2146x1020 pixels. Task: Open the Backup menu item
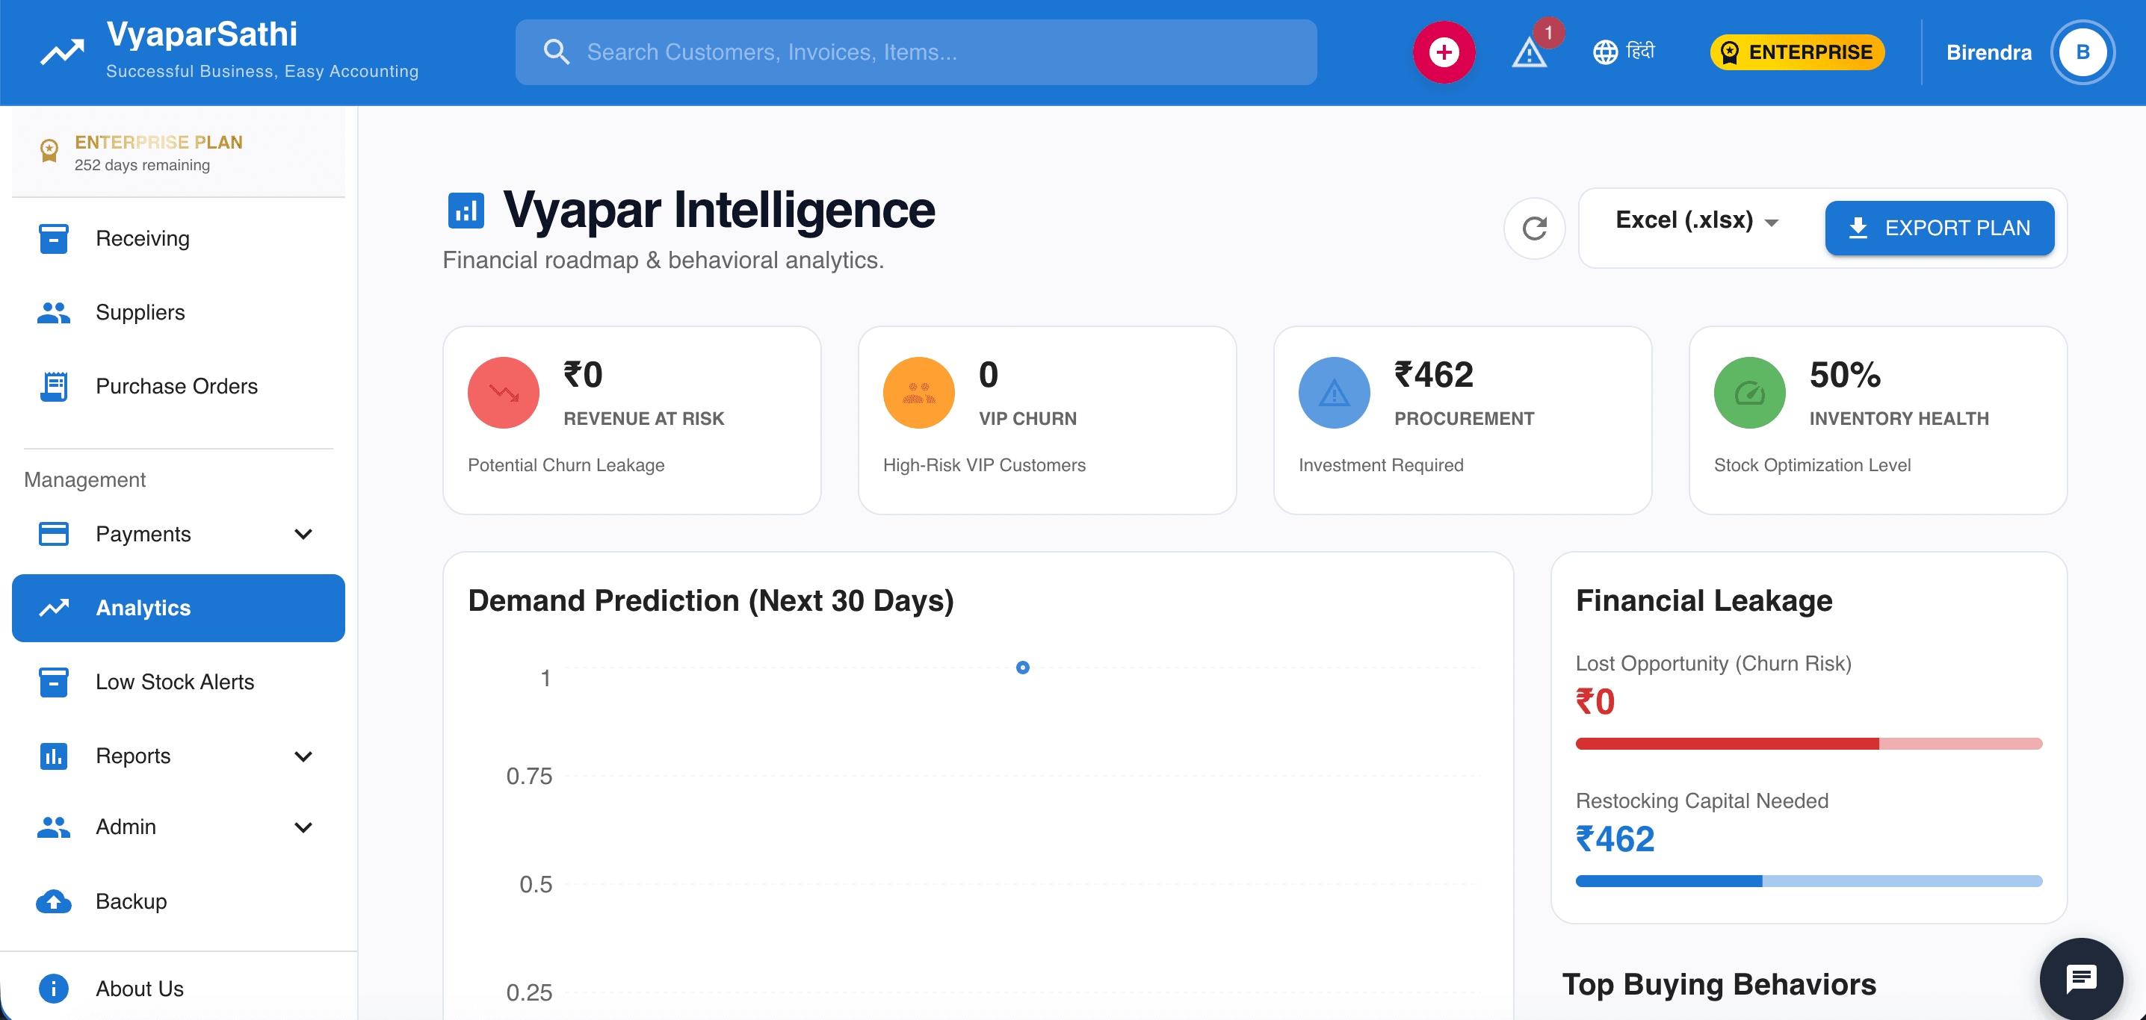179,902
